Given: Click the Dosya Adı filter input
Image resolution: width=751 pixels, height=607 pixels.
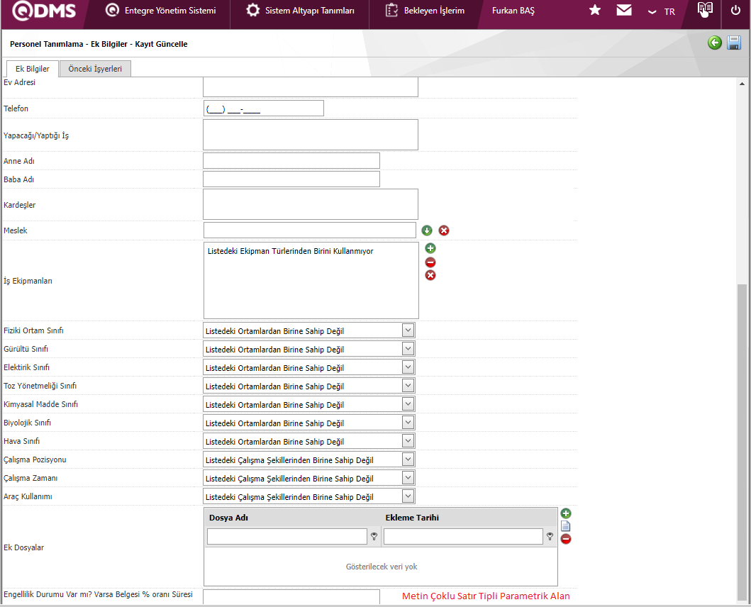Looking at the screenshot, I should [287, 537].
